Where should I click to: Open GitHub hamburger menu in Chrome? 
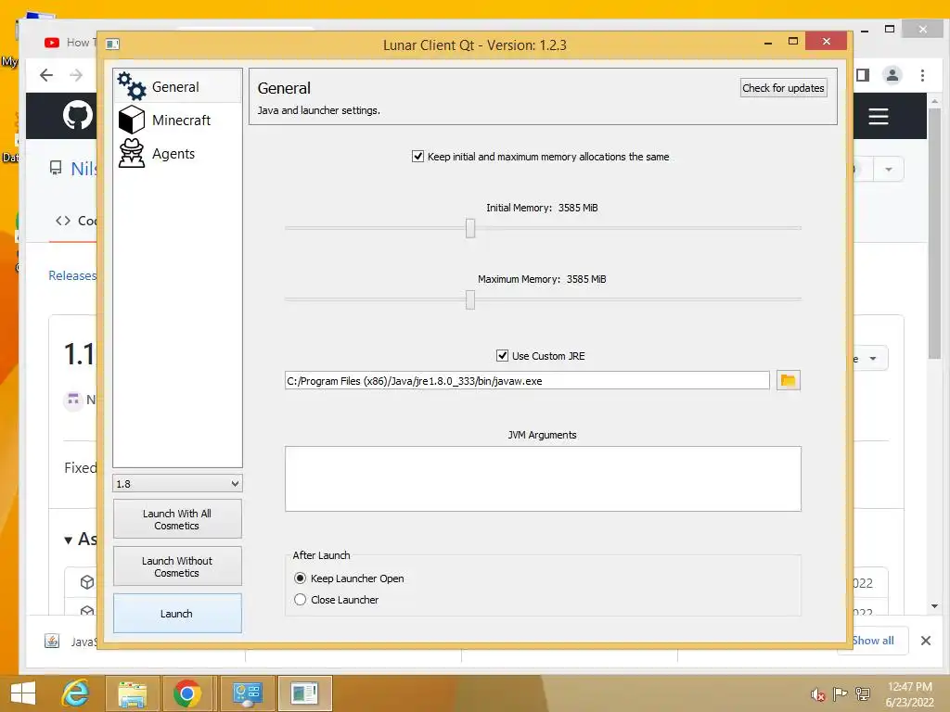point(878,116)
